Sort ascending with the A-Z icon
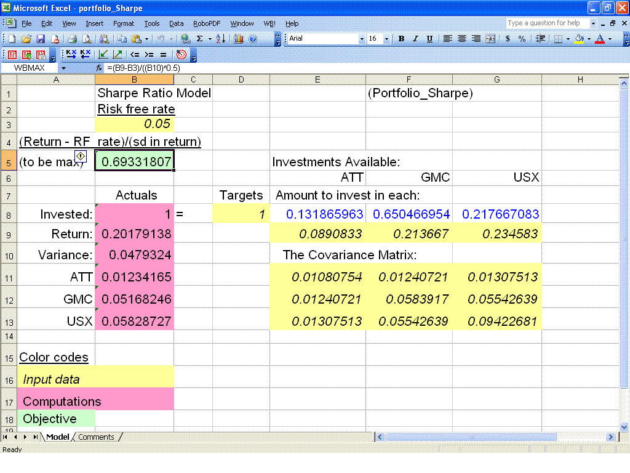Viewport: 630px width, 473px height. (221, 39)
